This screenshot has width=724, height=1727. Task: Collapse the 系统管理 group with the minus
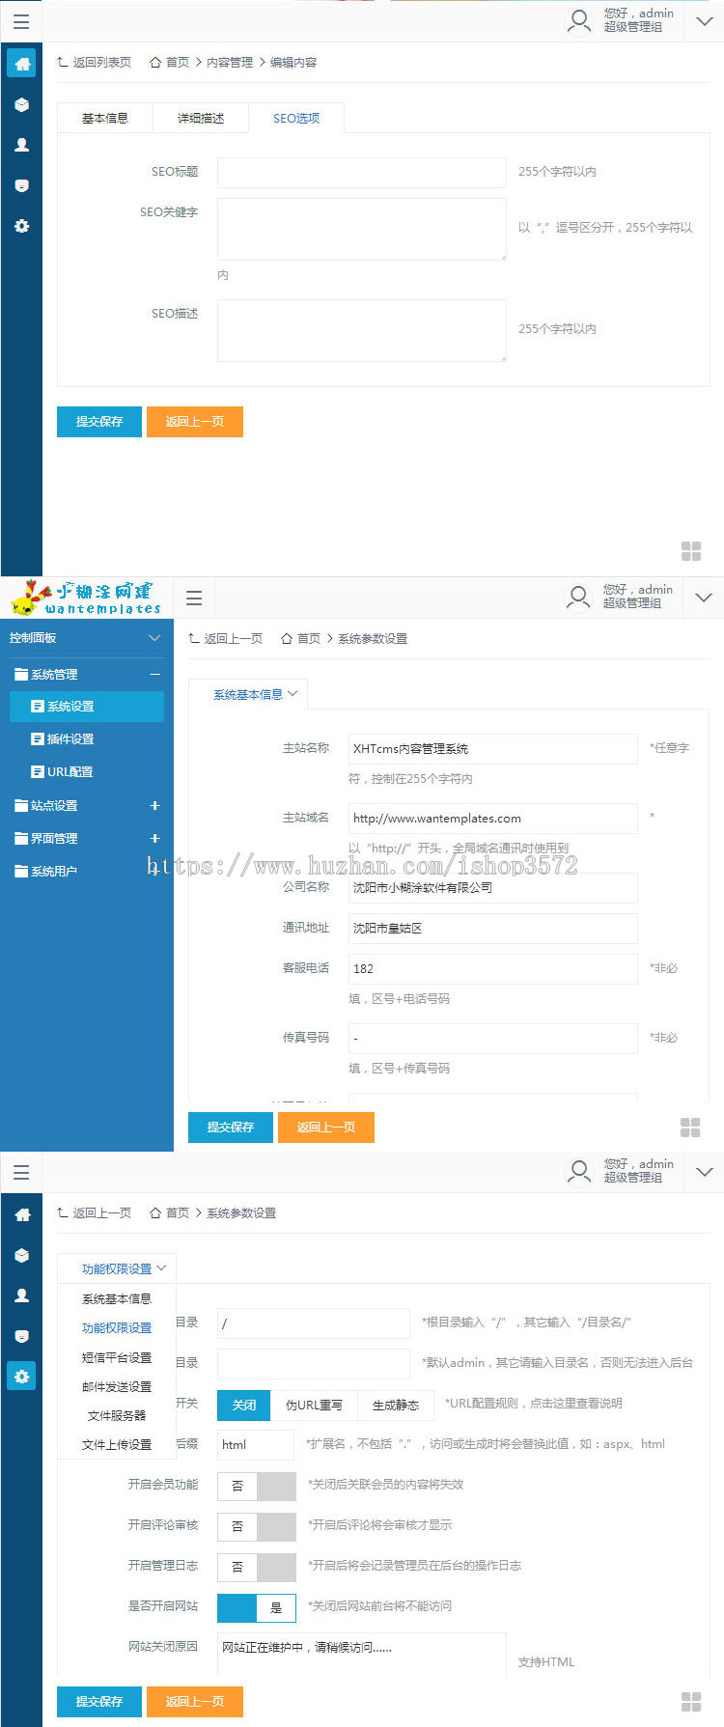(154, 674)
